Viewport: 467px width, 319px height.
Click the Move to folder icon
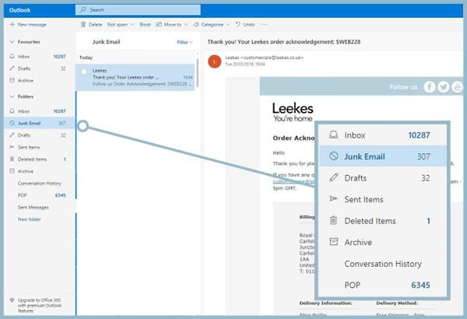click(x=159, y=24)
